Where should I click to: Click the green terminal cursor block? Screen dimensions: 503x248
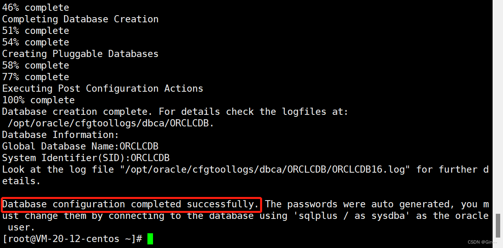pos(150,239)
